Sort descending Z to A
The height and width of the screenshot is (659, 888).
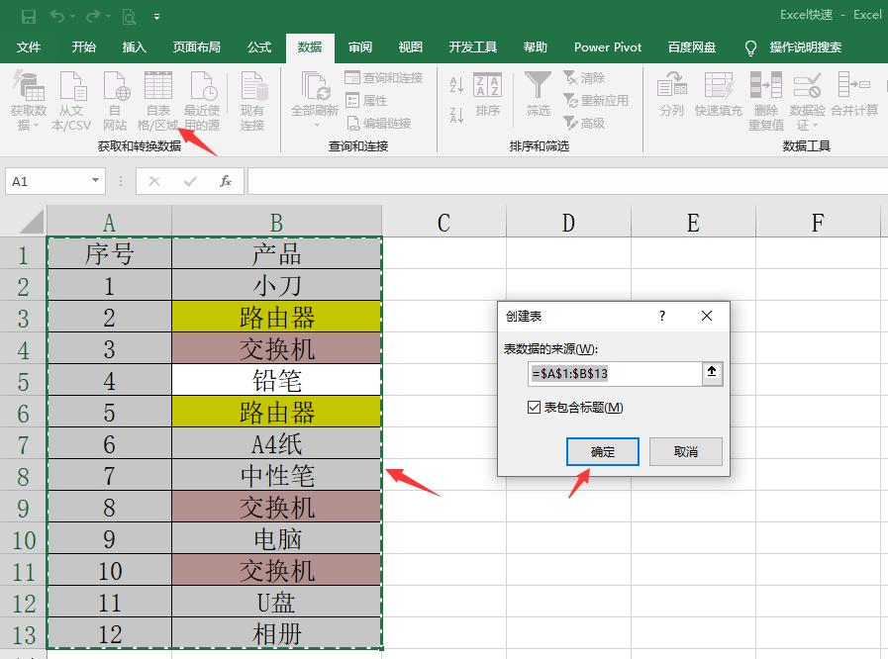[x=456, y=115]
